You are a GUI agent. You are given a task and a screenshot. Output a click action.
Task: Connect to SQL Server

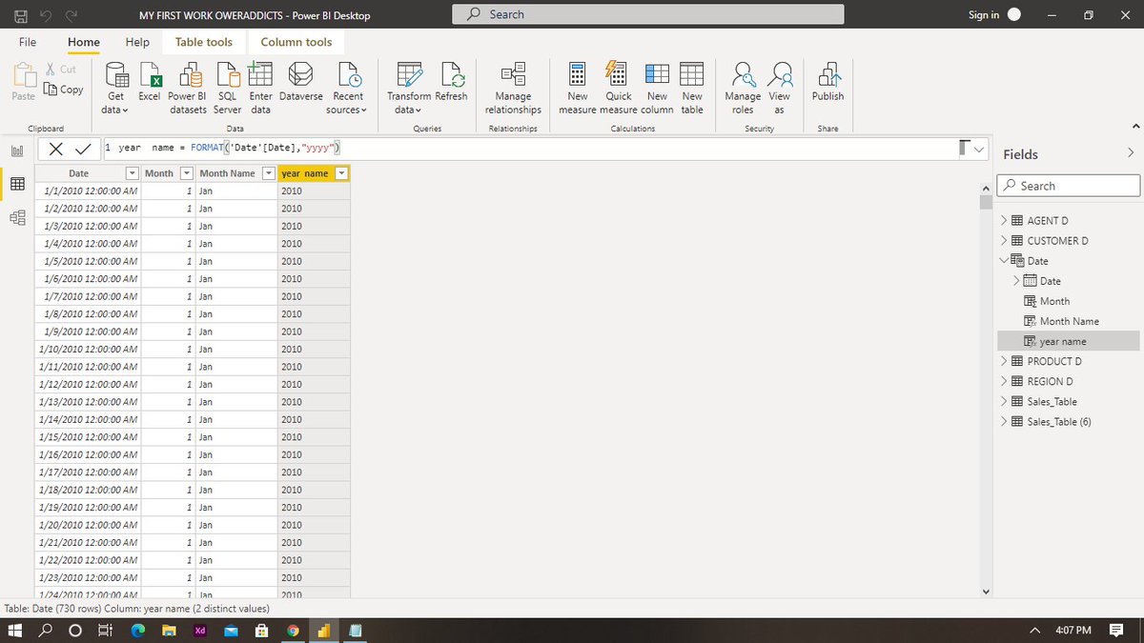pos(227,89)
